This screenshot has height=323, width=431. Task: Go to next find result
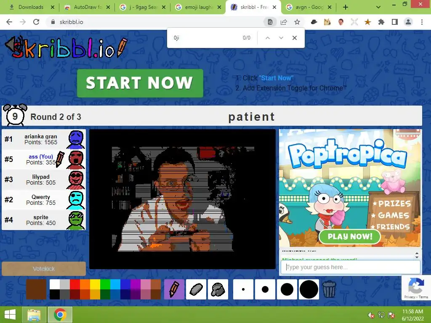pos(281,38)
